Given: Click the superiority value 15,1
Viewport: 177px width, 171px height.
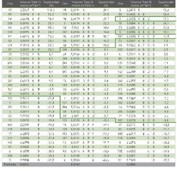Looking at the screenshot, I should click(166, 32).
